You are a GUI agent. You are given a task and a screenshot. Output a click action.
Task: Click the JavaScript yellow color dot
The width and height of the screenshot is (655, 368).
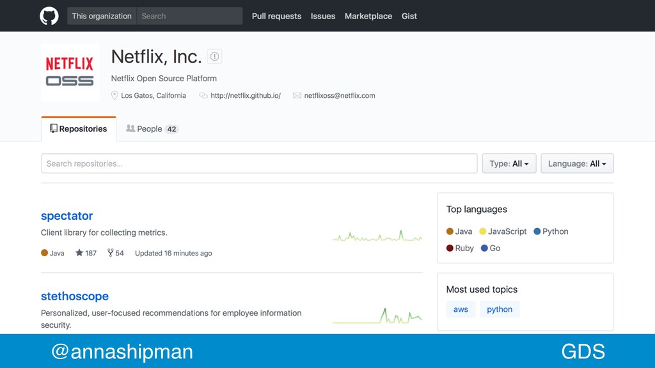point(483,231)
